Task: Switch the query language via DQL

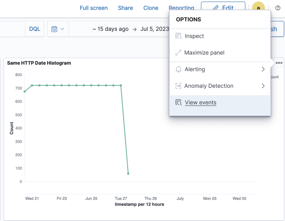Action: (x=35, y=29)
